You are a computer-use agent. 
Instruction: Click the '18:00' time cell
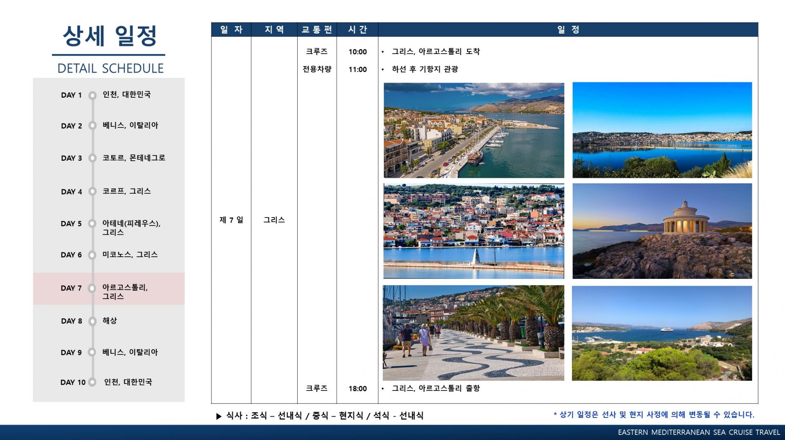[358, 388]
